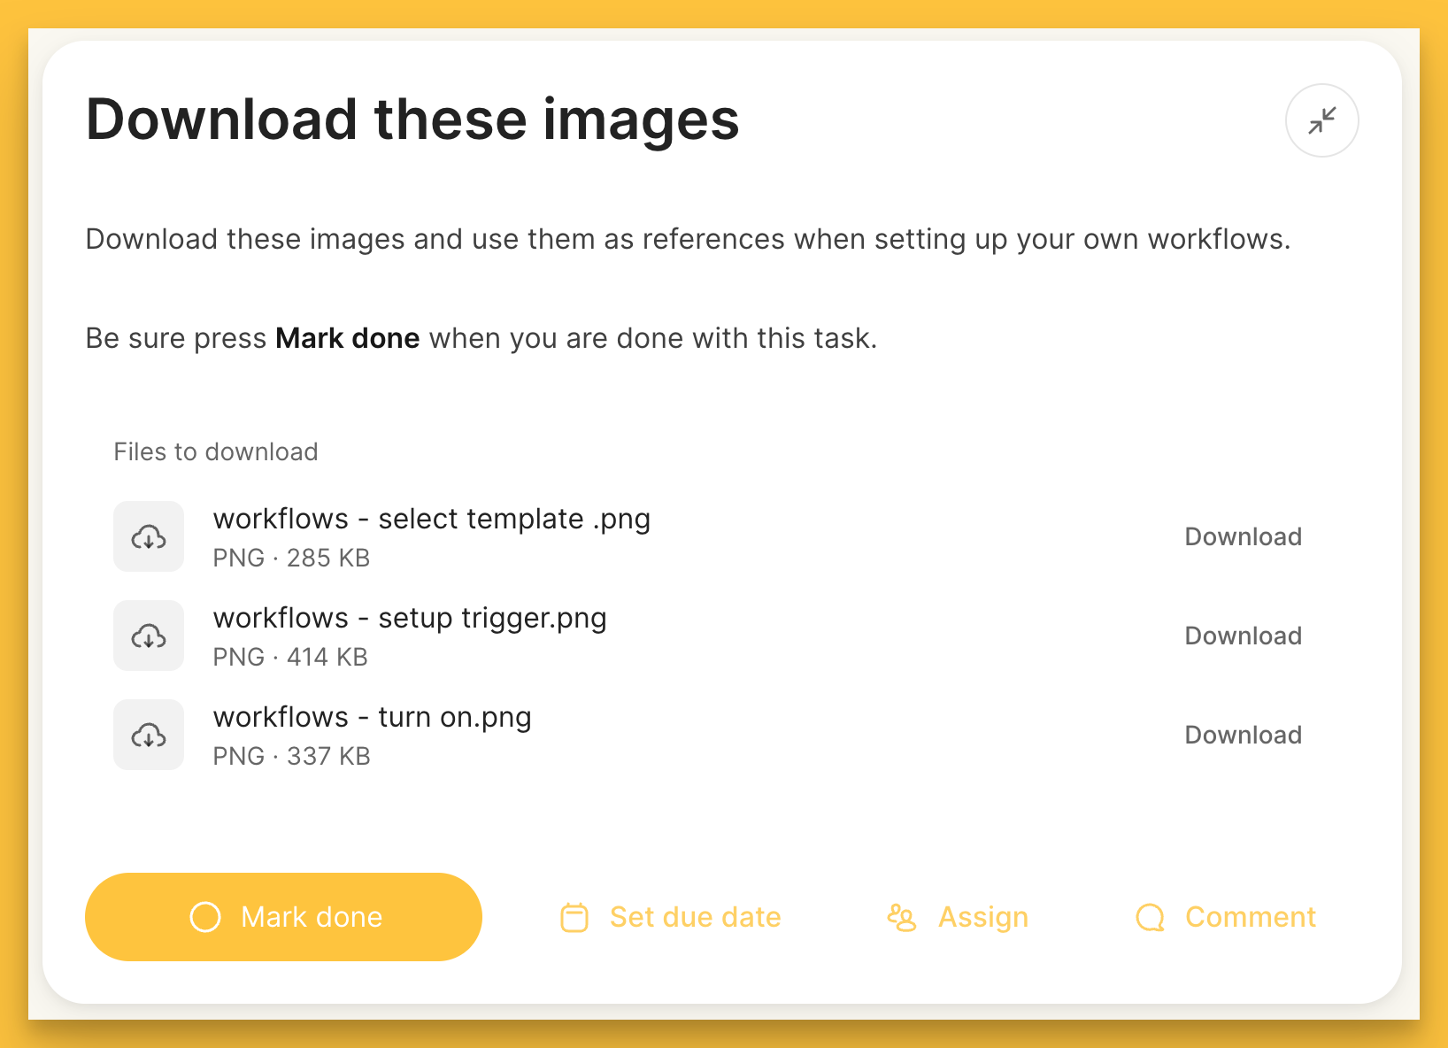Click the "Download these images" title

(x=412, y=119)
